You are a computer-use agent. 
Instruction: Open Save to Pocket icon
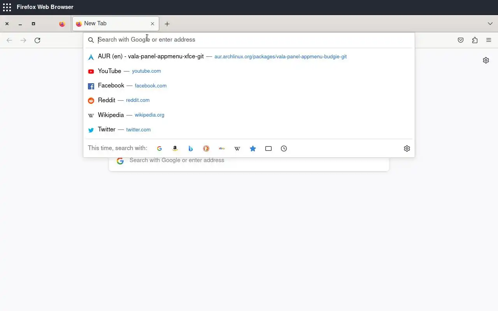pos(461,40)
